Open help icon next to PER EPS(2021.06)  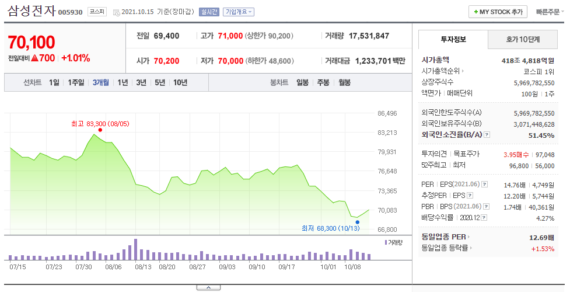click(x=485, y=185)
